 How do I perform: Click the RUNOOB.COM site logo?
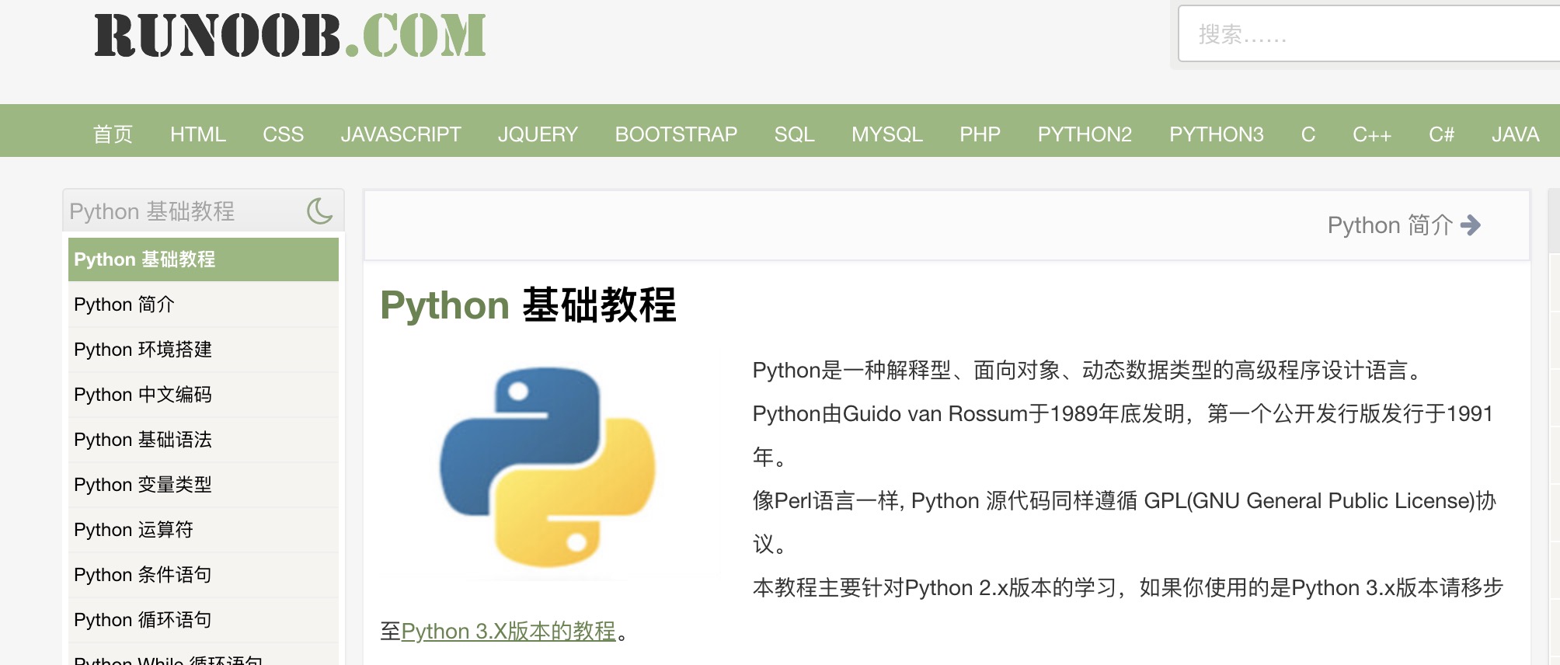point(290,36)
